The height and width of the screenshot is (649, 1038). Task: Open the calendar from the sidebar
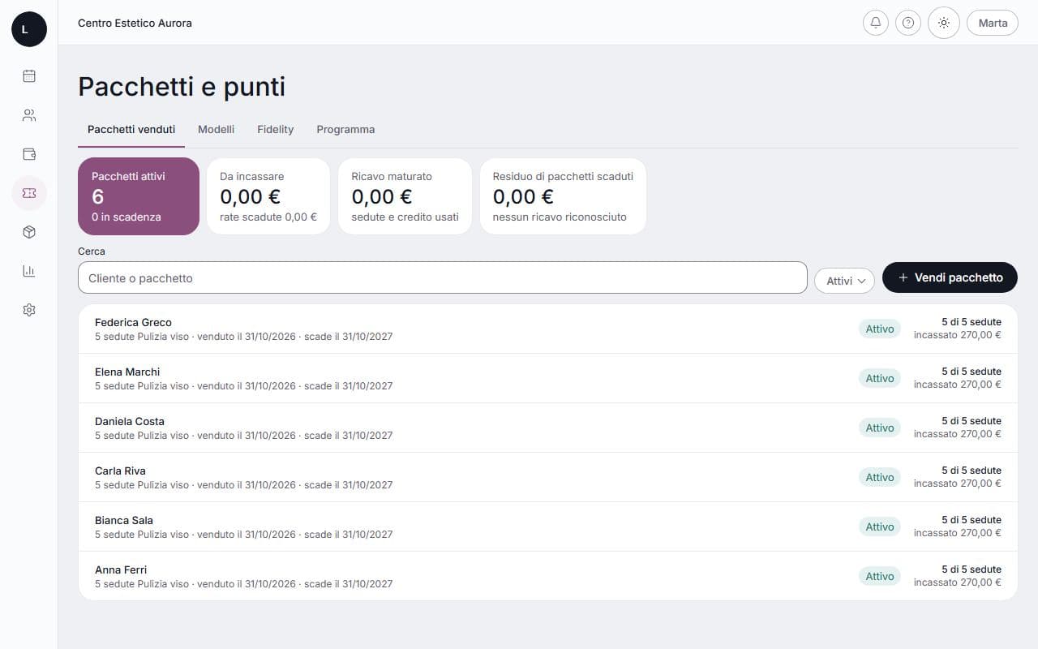pyautogui.click(x=29, y=76)
